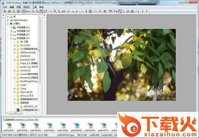This screenshot has width=199, height=138.
Task: Click the up-folder icon in toolbar
Action: [5, 11]
